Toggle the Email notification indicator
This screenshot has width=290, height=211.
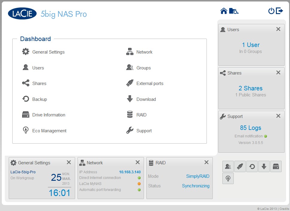click(x=265, y=136)
